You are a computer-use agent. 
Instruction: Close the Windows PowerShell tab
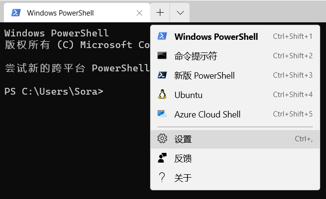140,13
